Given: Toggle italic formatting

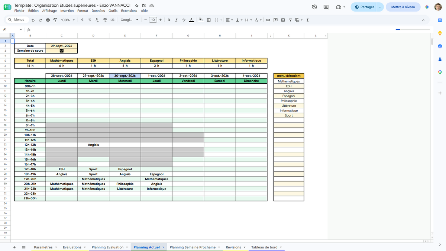Looking at the screenshot, I should (x=176, y=20).
